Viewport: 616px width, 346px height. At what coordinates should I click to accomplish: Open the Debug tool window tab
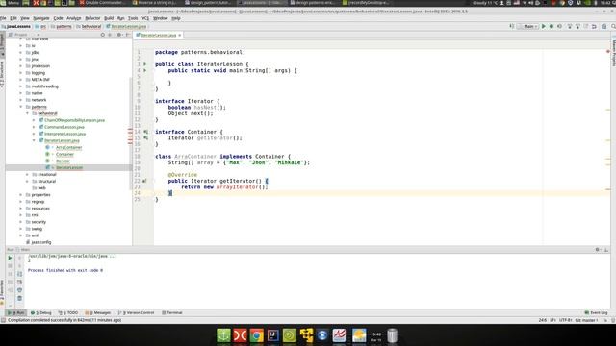coord(41,313)
